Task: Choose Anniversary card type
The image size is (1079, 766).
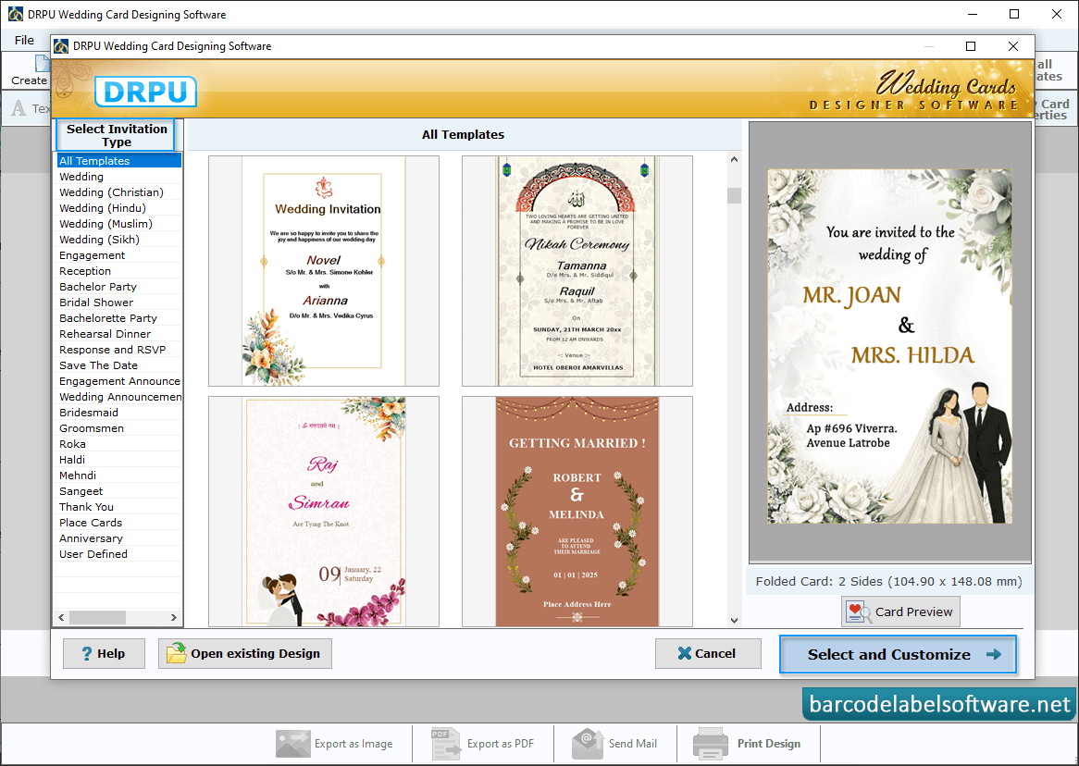Action: click(x=118, y=538)
